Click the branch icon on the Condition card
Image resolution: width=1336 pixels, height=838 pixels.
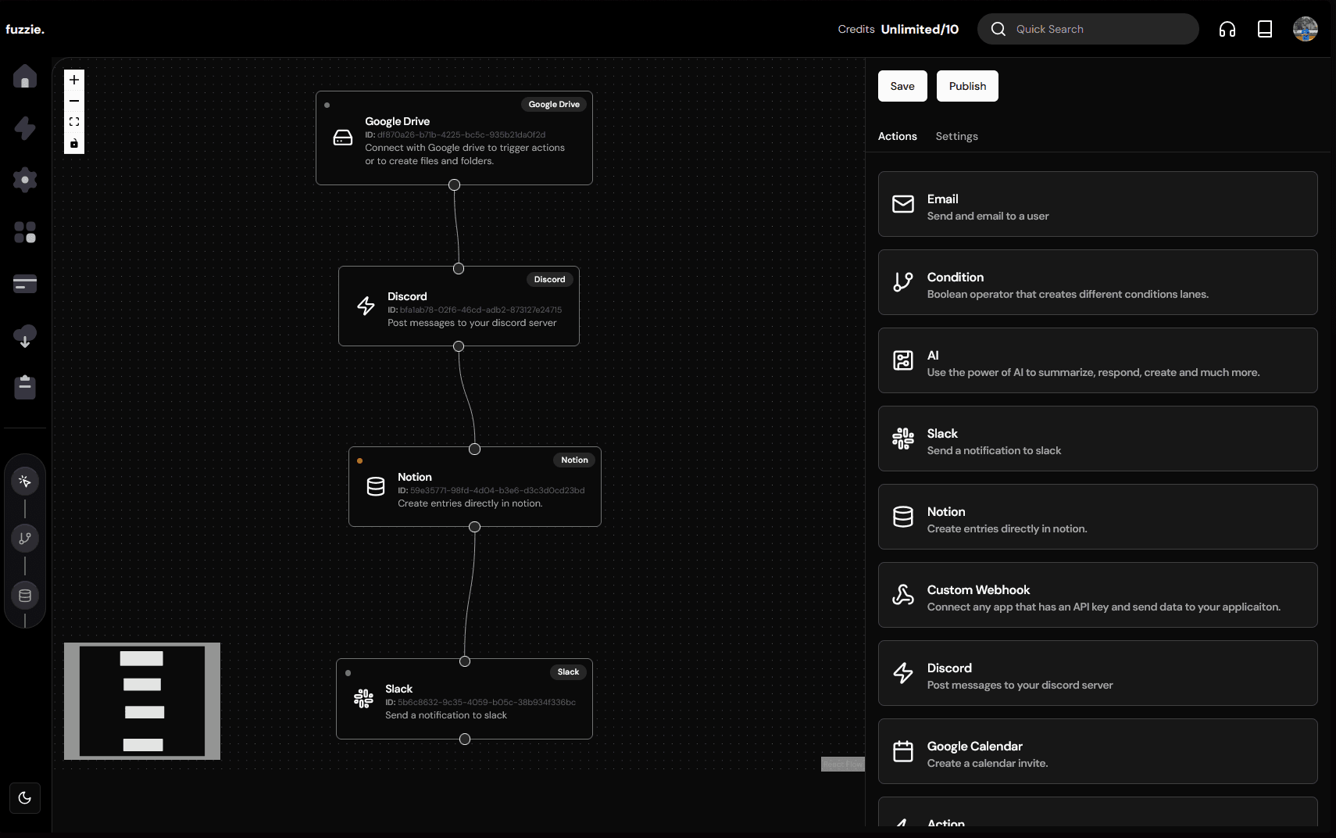tap(903, 282)
